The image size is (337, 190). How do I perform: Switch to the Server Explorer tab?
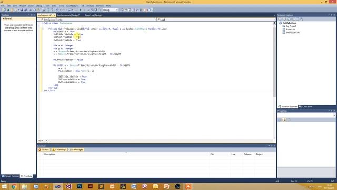(11, 176)
